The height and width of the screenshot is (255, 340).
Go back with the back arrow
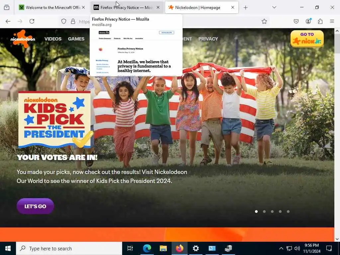pos(8,21)
